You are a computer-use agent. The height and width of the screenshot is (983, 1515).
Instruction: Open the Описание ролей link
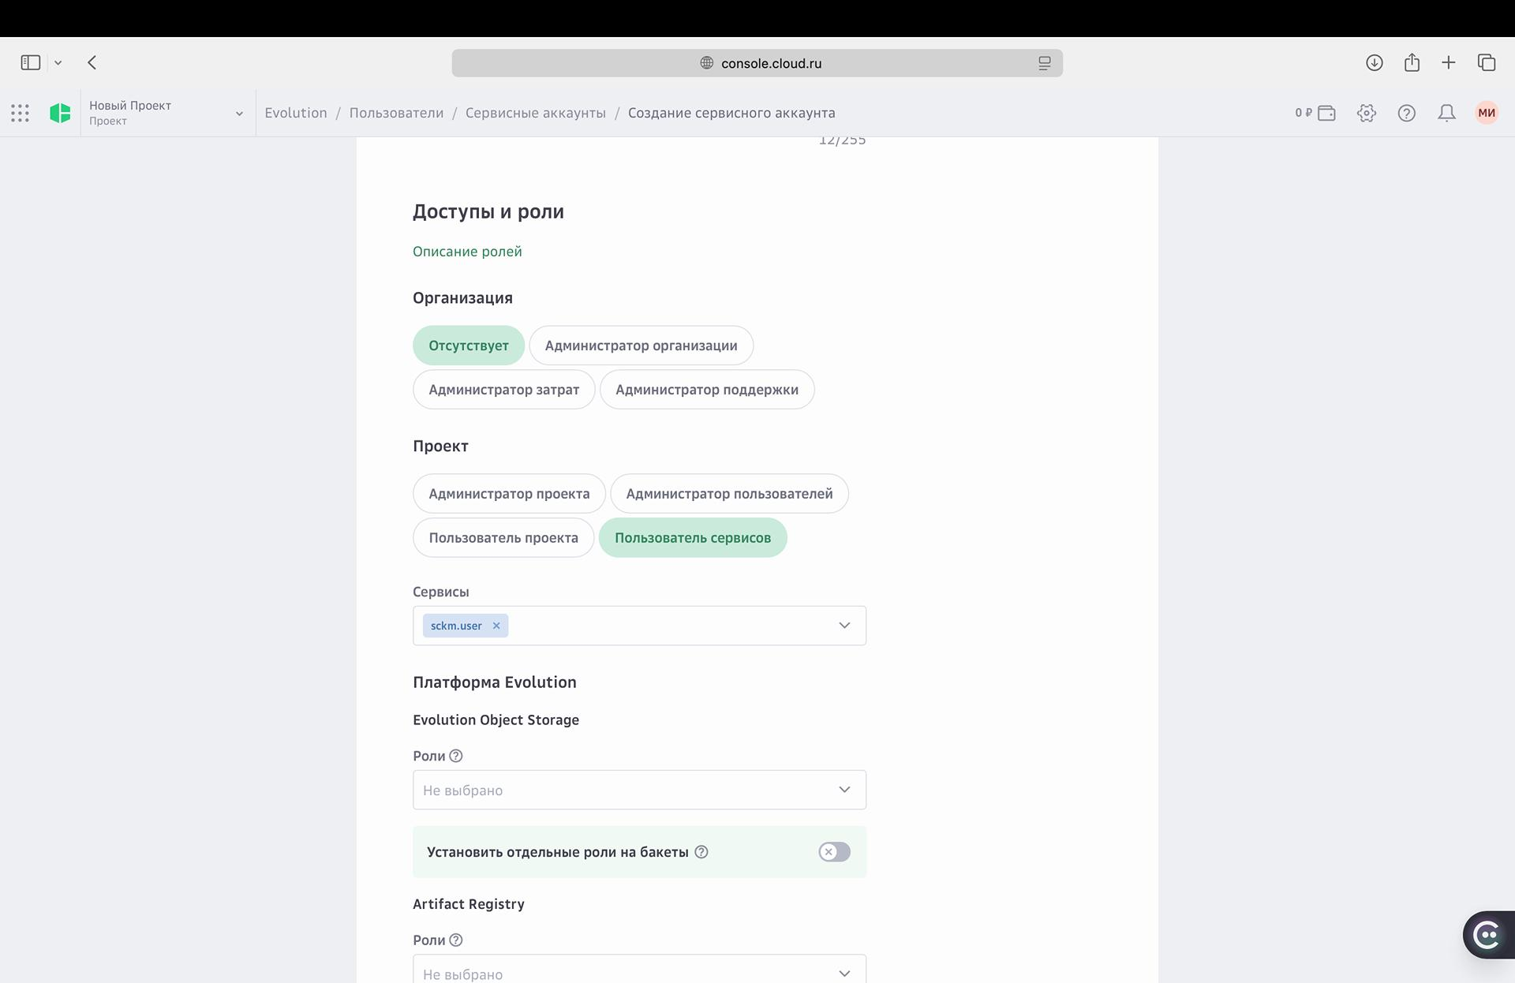click(x=467, y=252)
